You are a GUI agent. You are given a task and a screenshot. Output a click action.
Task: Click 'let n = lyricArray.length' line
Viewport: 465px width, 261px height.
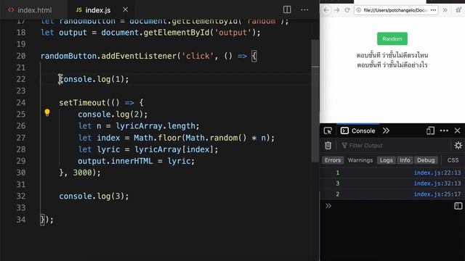point(139,126)
